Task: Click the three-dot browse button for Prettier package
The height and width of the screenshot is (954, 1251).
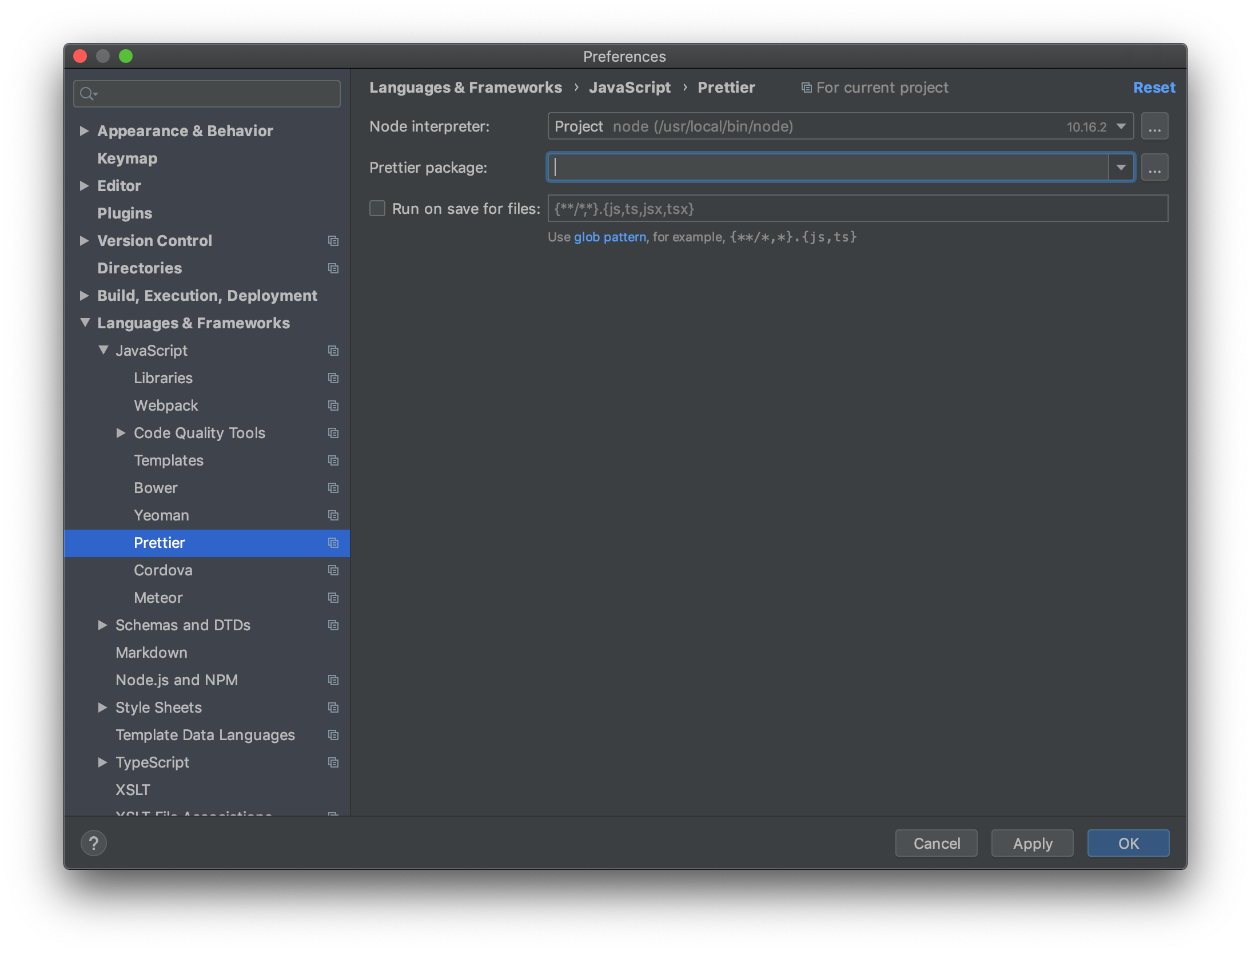Action: pos(1155,168)
